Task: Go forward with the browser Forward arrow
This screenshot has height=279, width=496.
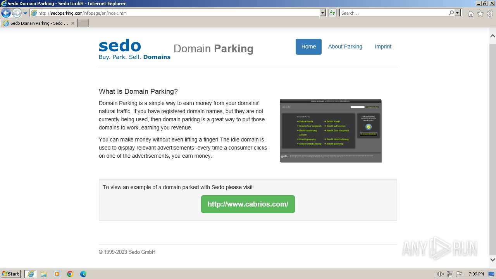Action: click(x=16, y=13)
